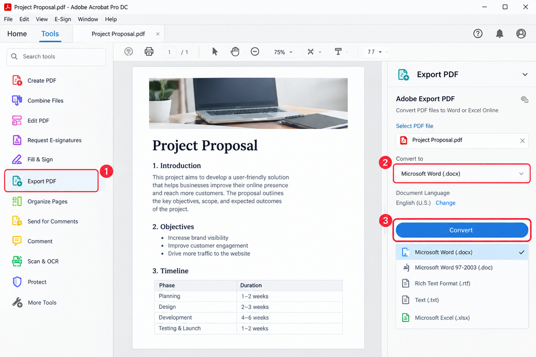Click the page number input box
This screenshot has height=357, width=536.
tap(169, 52)
